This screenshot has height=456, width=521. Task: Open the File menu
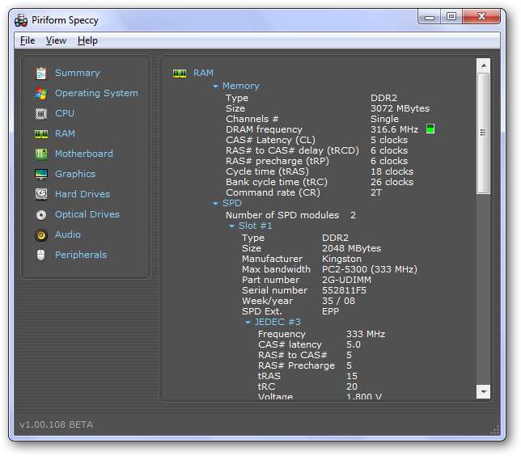[x=28, y=40]
